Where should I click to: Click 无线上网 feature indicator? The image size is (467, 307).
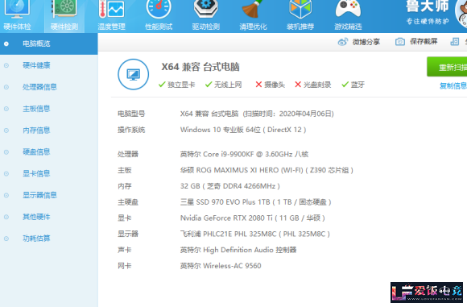[223, 85]
